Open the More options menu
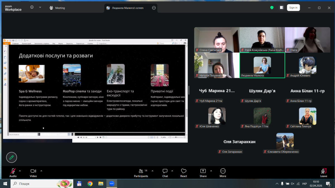335x188 pixels. click(223, 172)
